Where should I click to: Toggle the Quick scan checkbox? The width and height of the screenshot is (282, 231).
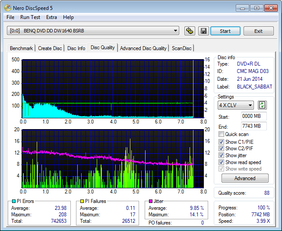point(221,134)
